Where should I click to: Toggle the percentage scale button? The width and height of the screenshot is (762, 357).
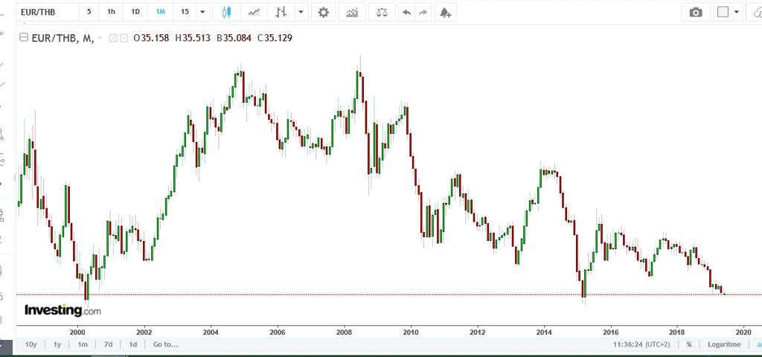[x=689, y=344]
